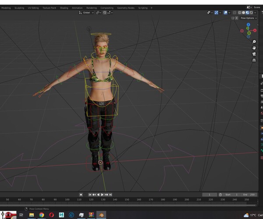The width and height of the screenshot is (263, 219).
Task: Select material preview shading
Action: 247,13
